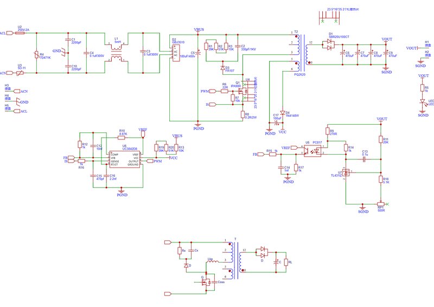Select bridge rectifier D2 GBJ3510
Image resolution: width=434 pixels, height=307 pixels.
point(176,53)
